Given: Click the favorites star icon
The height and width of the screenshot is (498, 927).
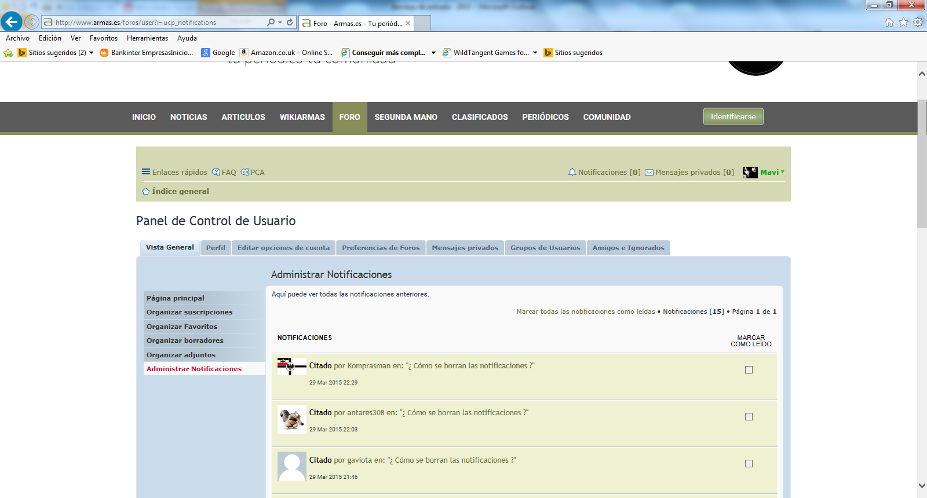Looking at the screenshot, I should tap(903, 23).
